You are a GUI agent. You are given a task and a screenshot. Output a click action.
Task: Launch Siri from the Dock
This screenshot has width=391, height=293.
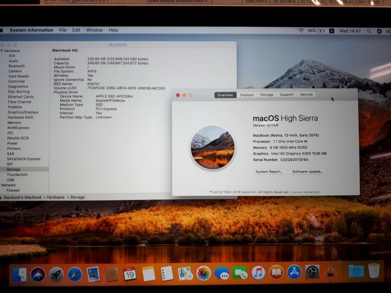(x=38, y=274)
